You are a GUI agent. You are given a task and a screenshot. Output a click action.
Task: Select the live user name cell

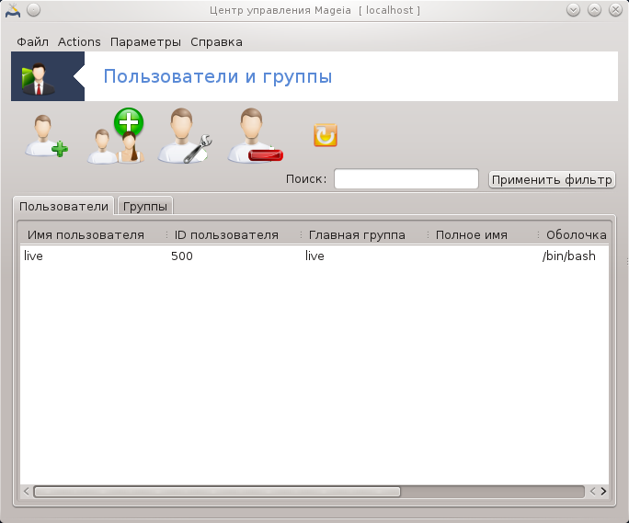tap(33, 256)
